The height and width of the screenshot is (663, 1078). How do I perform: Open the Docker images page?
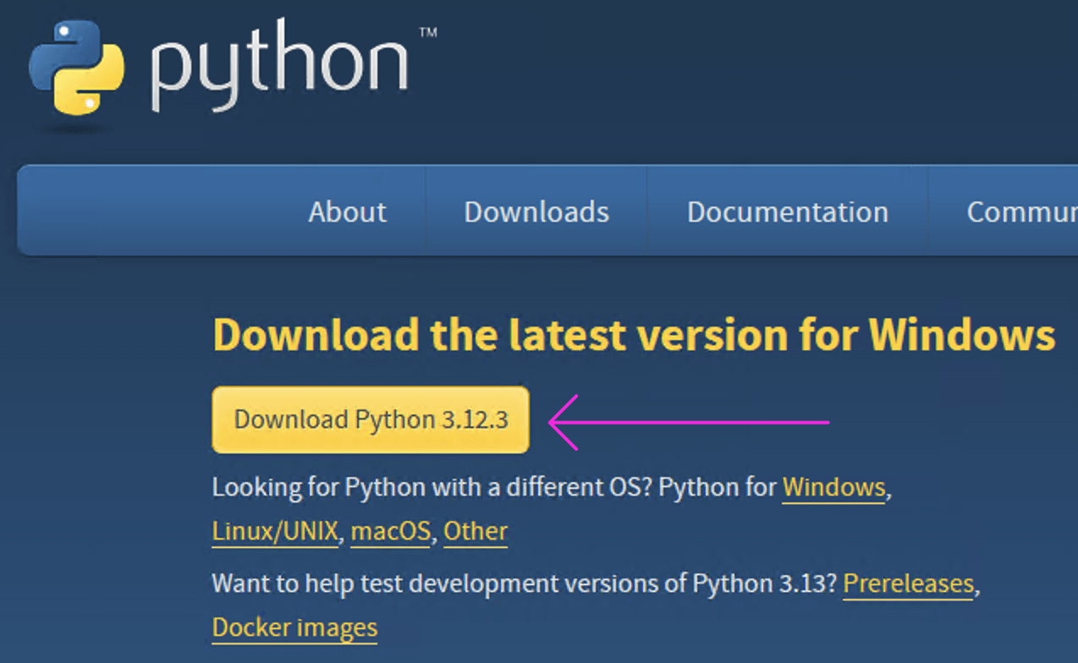294,627
